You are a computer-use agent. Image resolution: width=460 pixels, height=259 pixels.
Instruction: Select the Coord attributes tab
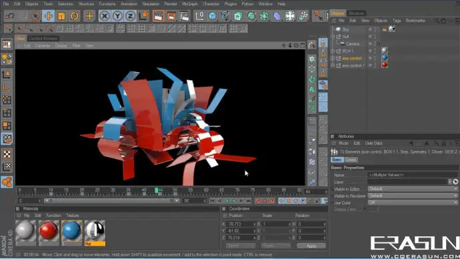point(351,160)
